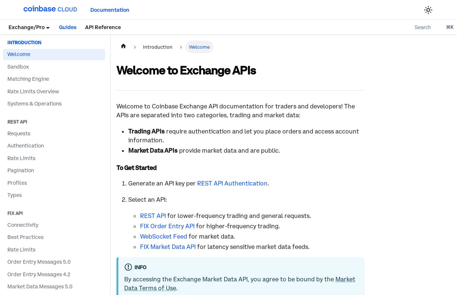Click the Introduction breadcrumb
Viewport: 457px width, 295px height.
[158, 47]
